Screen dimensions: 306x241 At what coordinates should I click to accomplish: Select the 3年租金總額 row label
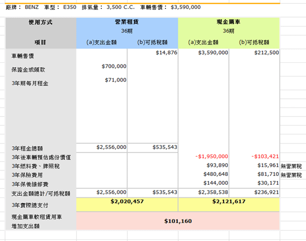[x=27, y=148]
